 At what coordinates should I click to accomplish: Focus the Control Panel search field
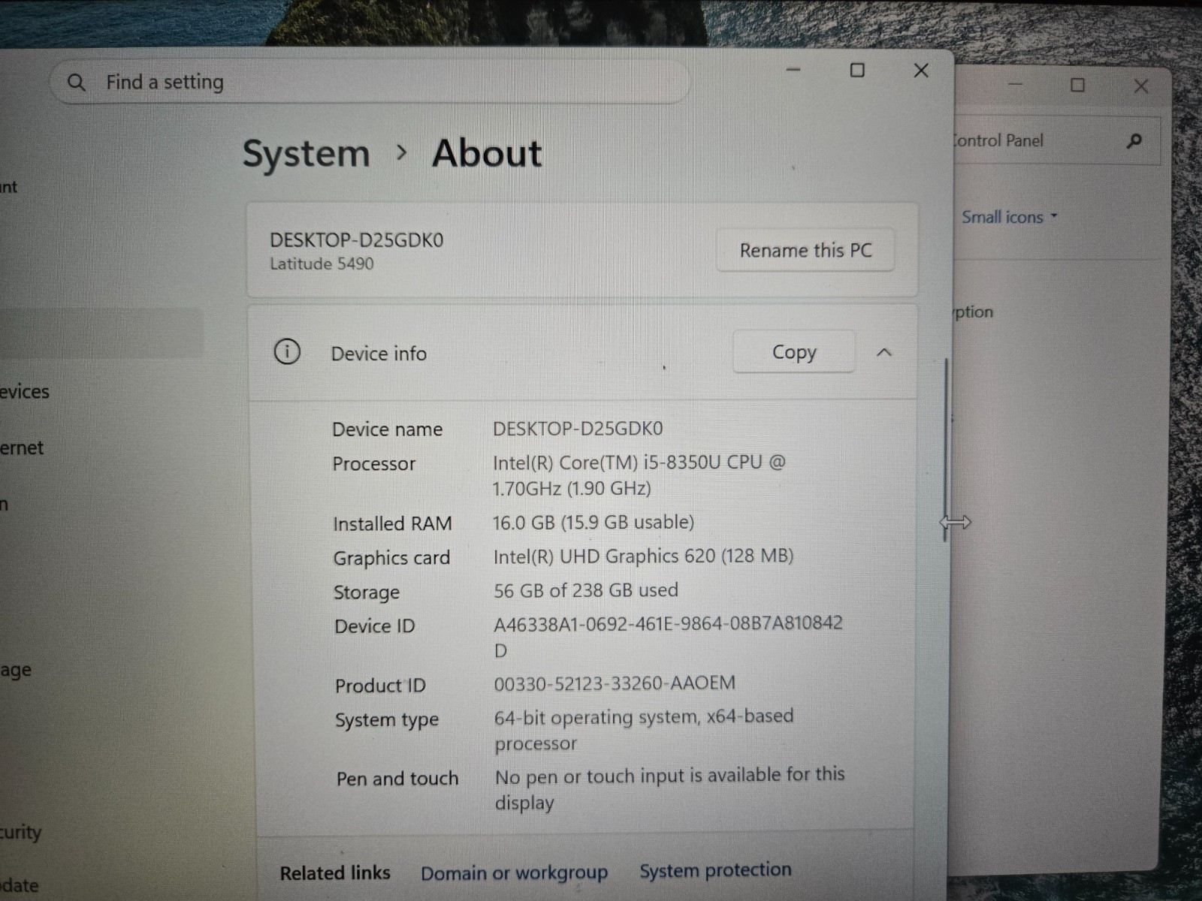click(x=1056, y=140)
